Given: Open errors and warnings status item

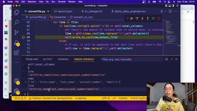Looking at the screenshot, I should (x=20, y=98).
